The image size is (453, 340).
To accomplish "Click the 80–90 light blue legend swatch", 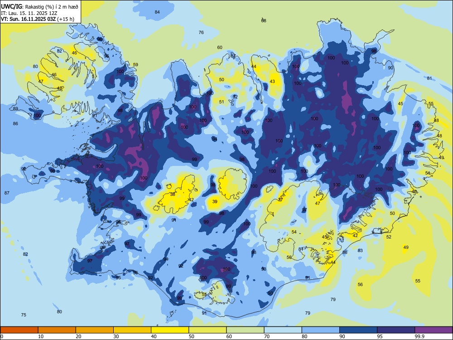I will click(321, 330).
